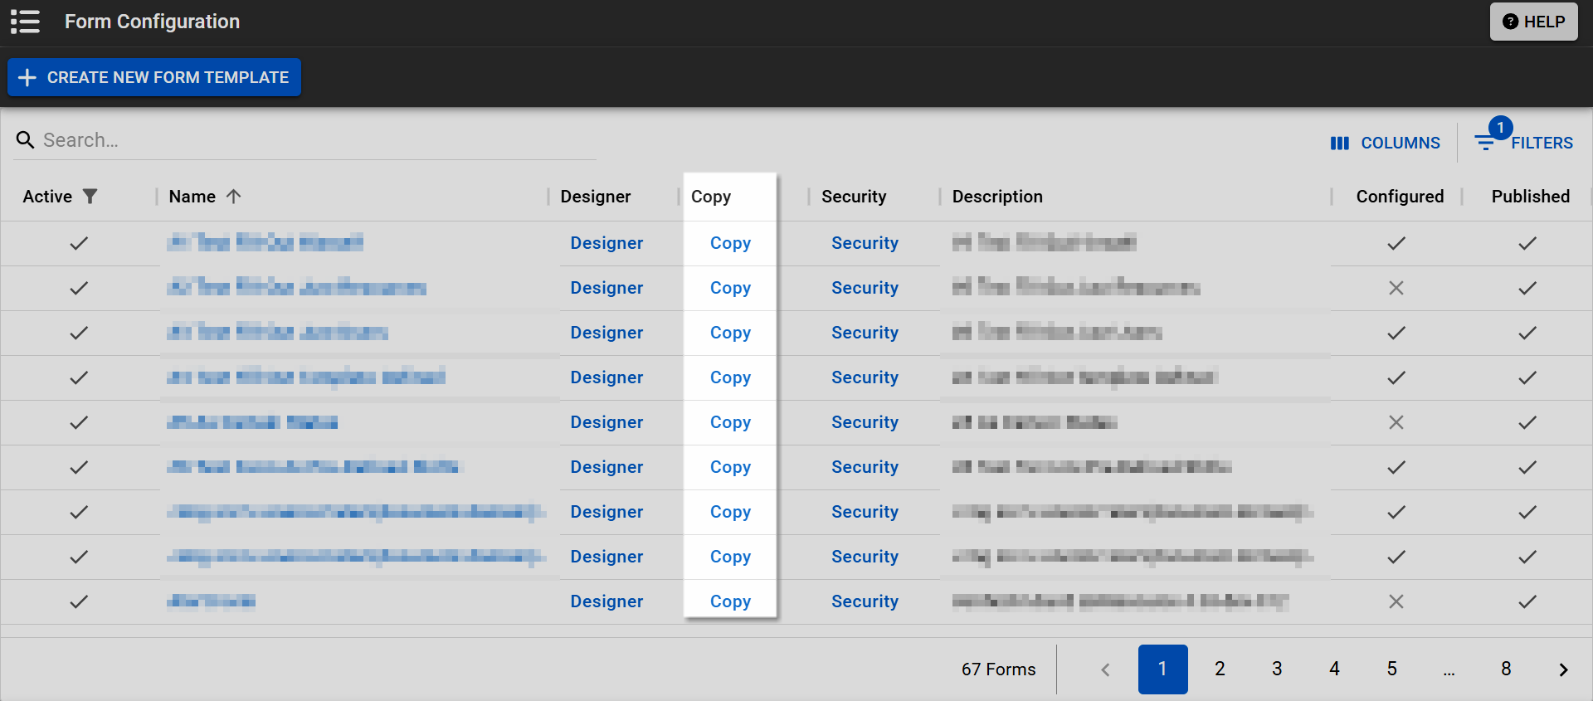
Task: Click the filter funnel icon beside Active
Action: [90, 197]
